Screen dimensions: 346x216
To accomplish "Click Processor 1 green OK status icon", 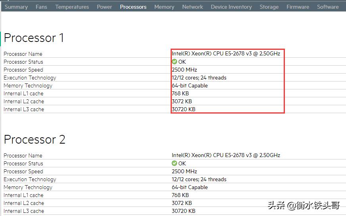I will coord(174,62).
